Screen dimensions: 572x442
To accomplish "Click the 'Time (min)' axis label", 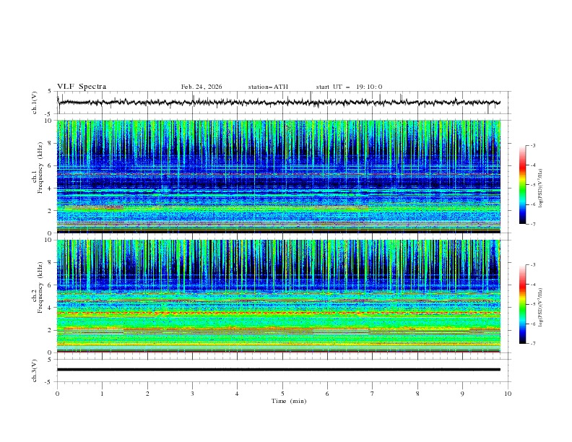I will coord(289,401).
